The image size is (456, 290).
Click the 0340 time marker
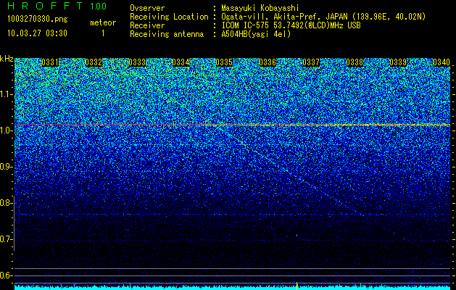[x=442, y=62]
